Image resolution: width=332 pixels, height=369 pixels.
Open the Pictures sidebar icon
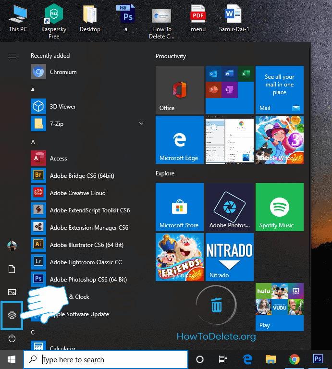pyautogui.click(x=12, y=292)
